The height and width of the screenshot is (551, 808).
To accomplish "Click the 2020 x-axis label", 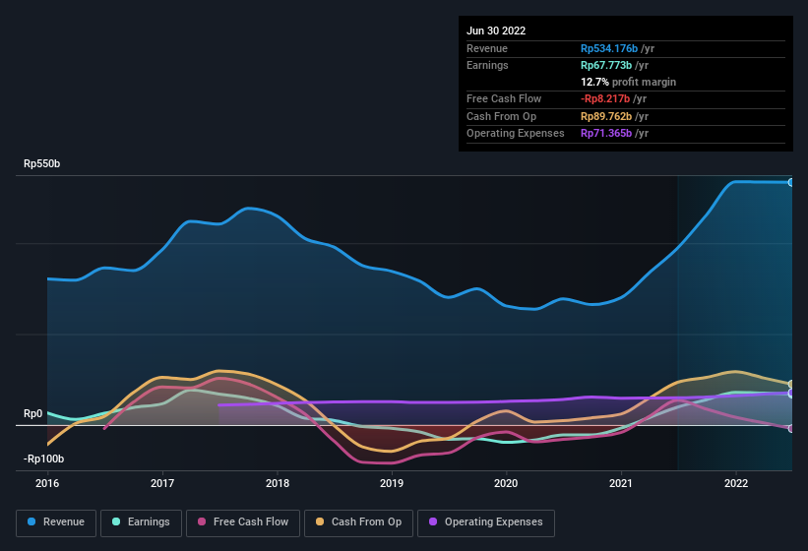I will 506,483.
